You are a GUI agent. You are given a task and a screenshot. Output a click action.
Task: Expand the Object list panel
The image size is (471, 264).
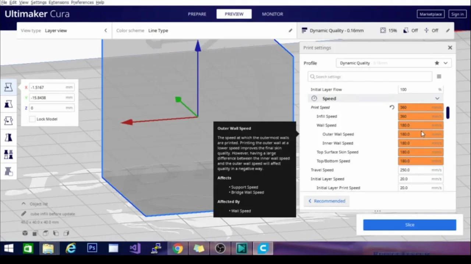(x=24, y=204)
